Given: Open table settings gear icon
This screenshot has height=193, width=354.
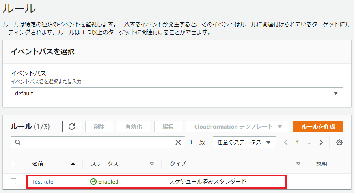Looking at the screenshot, I should click(339, 142).
